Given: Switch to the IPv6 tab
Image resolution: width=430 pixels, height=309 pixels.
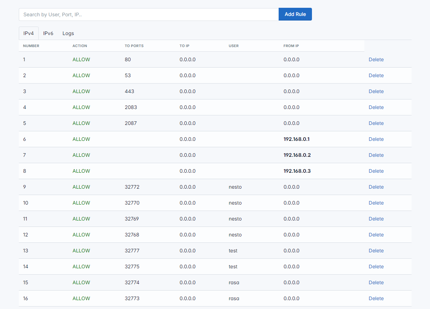Looking at the screenshot, I should (48, 33).
